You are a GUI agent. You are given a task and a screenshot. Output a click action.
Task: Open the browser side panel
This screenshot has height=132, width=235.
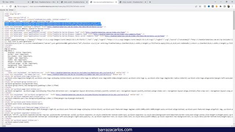pos(224,7)
